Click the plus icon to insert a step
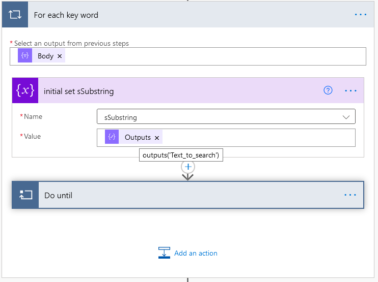Image resolution: width=378 pixels, height=282 pixels. point(188,167)
